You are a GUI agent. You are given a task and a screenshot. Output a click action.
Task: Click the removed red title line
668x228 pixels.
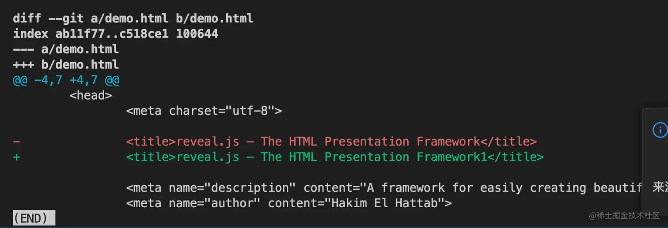331,142
